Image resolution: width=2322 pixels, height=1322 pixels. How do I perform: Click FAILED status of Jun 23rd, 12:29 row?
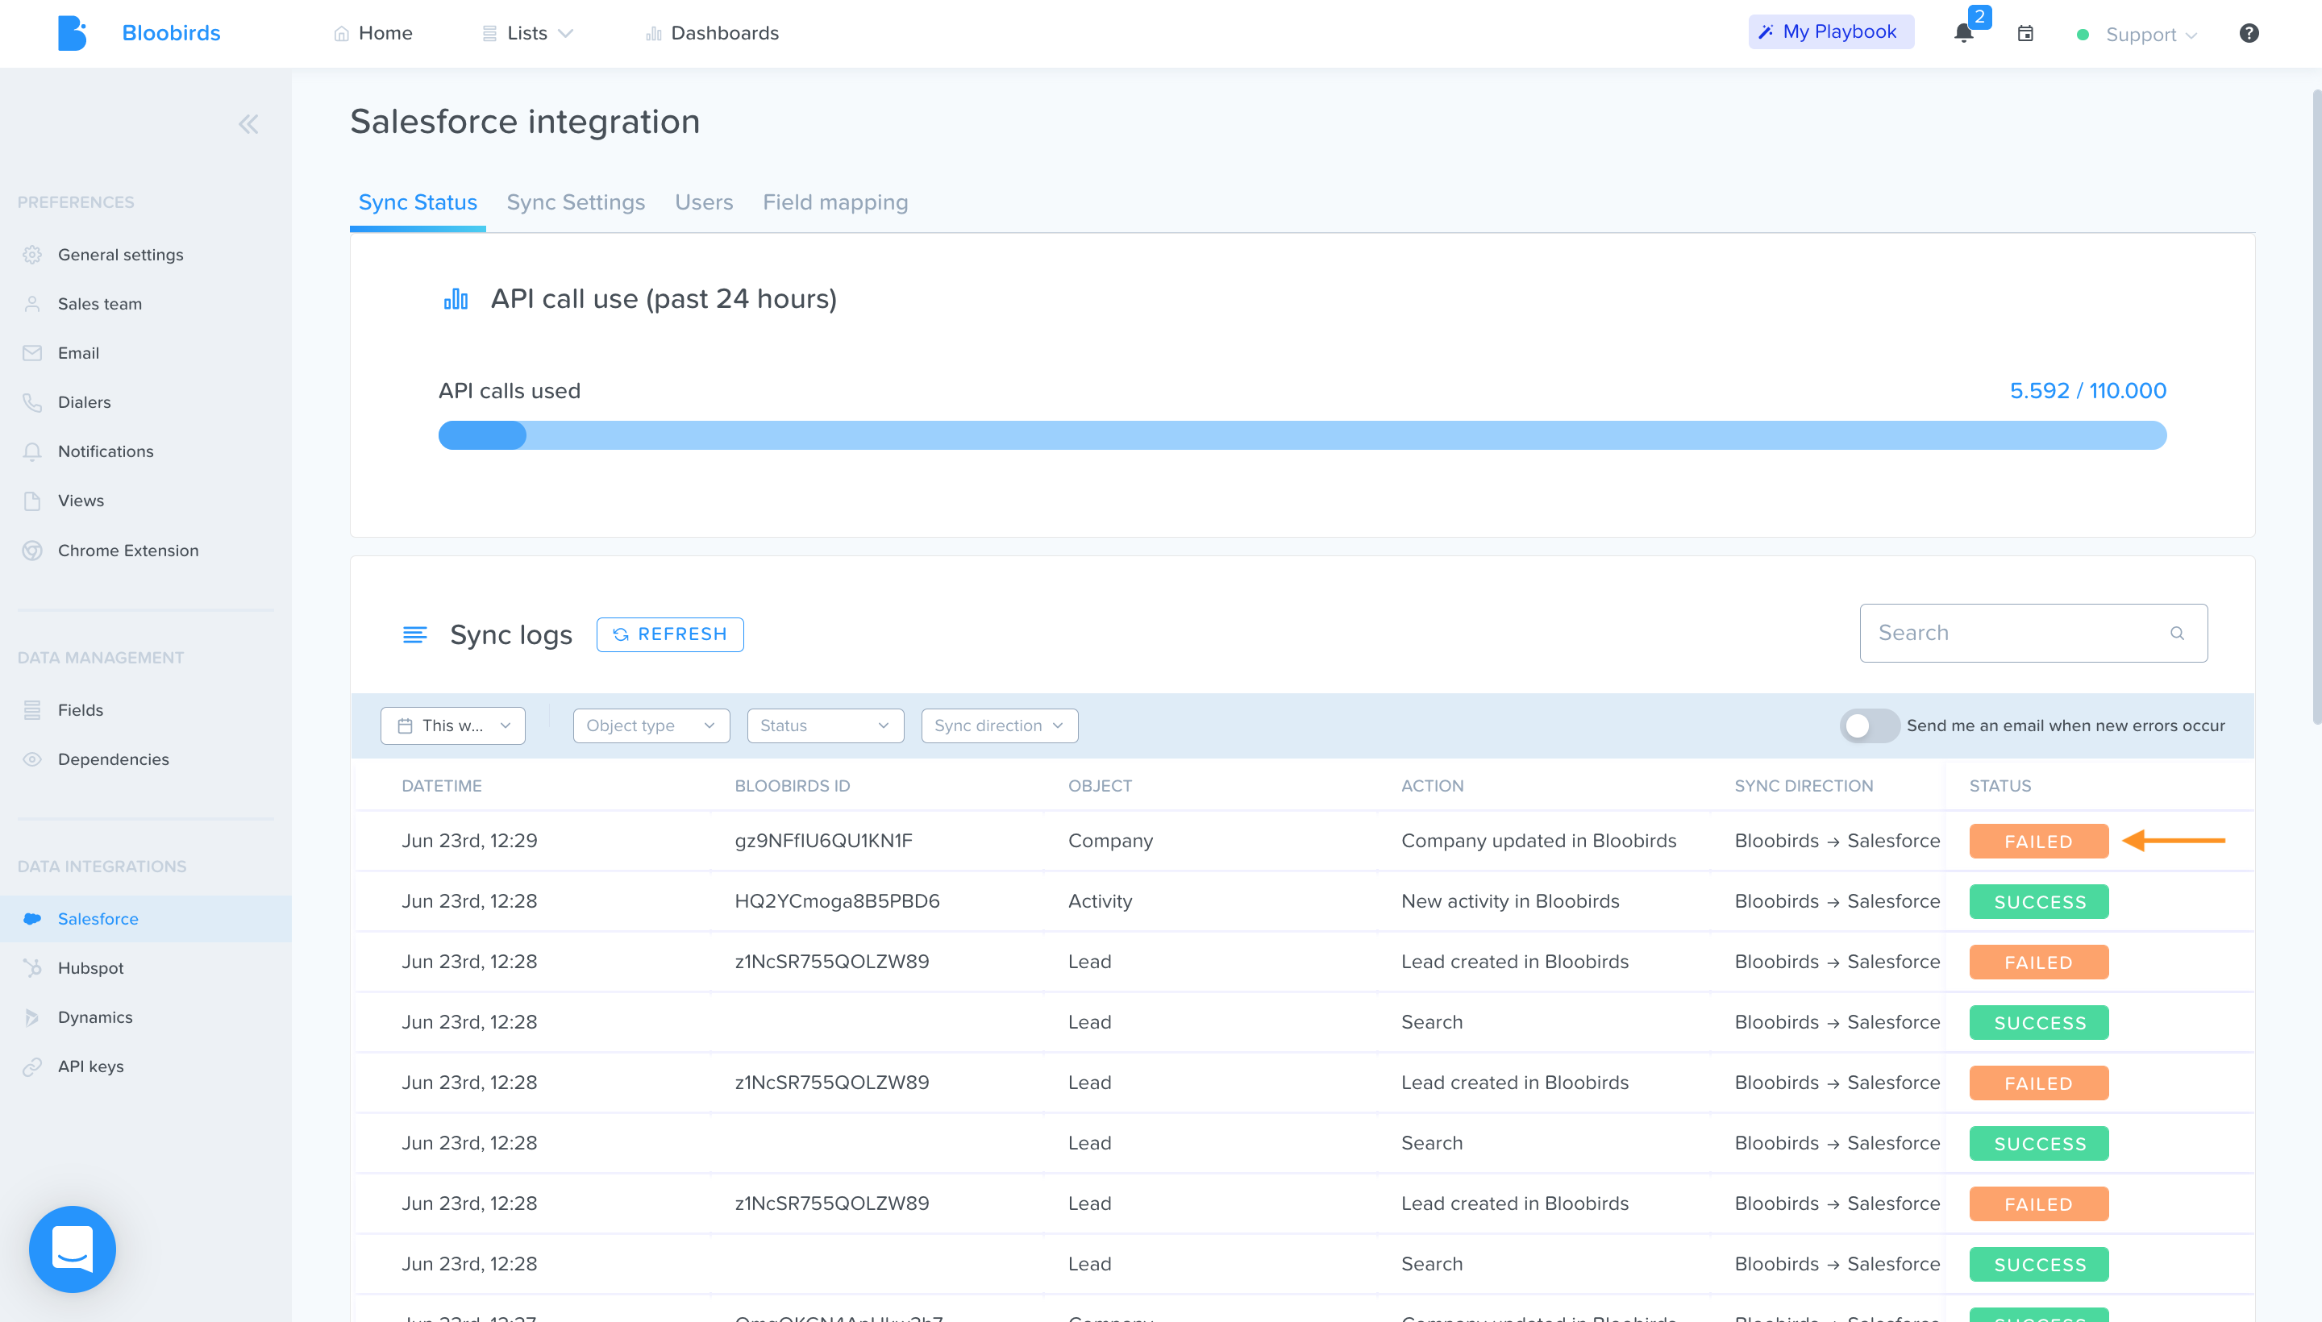tap(2039, 841)
